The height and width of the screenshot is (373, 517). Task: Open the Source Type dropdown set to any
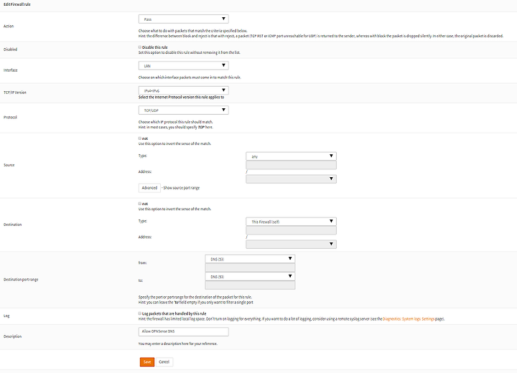(x=291, y=156)
